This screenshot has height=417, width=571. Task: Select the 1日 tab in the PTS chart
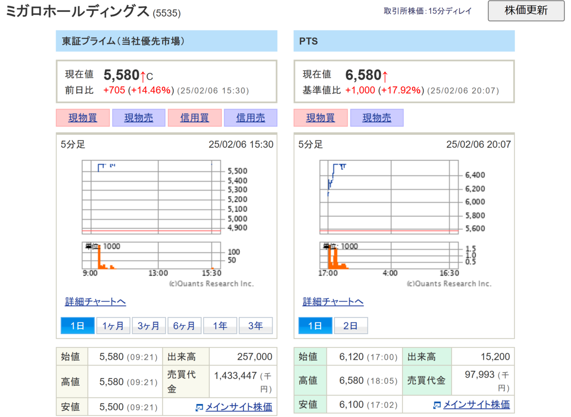coord(315,326)
